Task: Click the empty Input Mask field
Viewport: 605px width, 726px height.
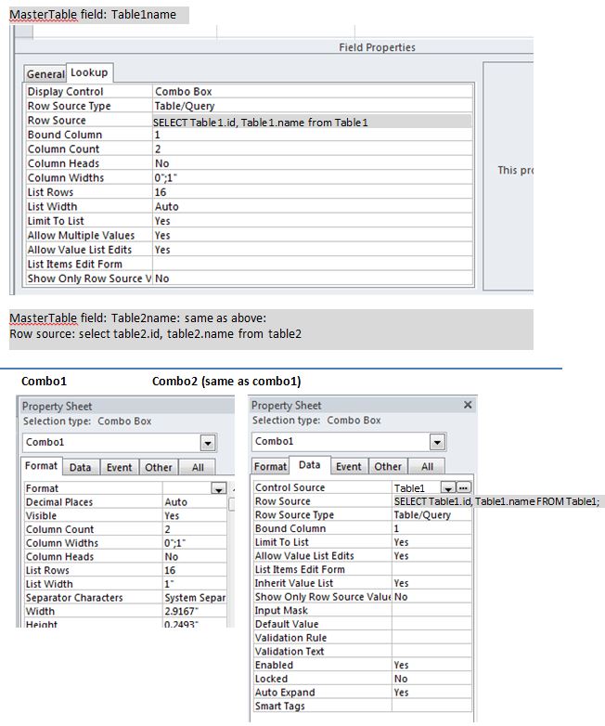Action: pyautogui.click(x=431, y=610)
